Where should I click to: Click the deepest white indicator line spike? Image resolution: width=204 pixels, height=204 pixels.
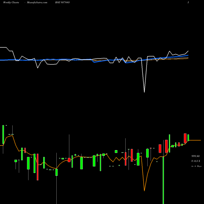[144, 92]
